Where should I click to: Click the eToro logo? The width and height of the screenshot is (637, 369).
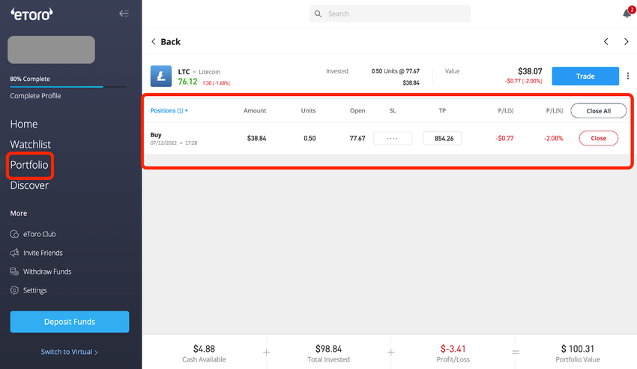(x=31, y=14)
